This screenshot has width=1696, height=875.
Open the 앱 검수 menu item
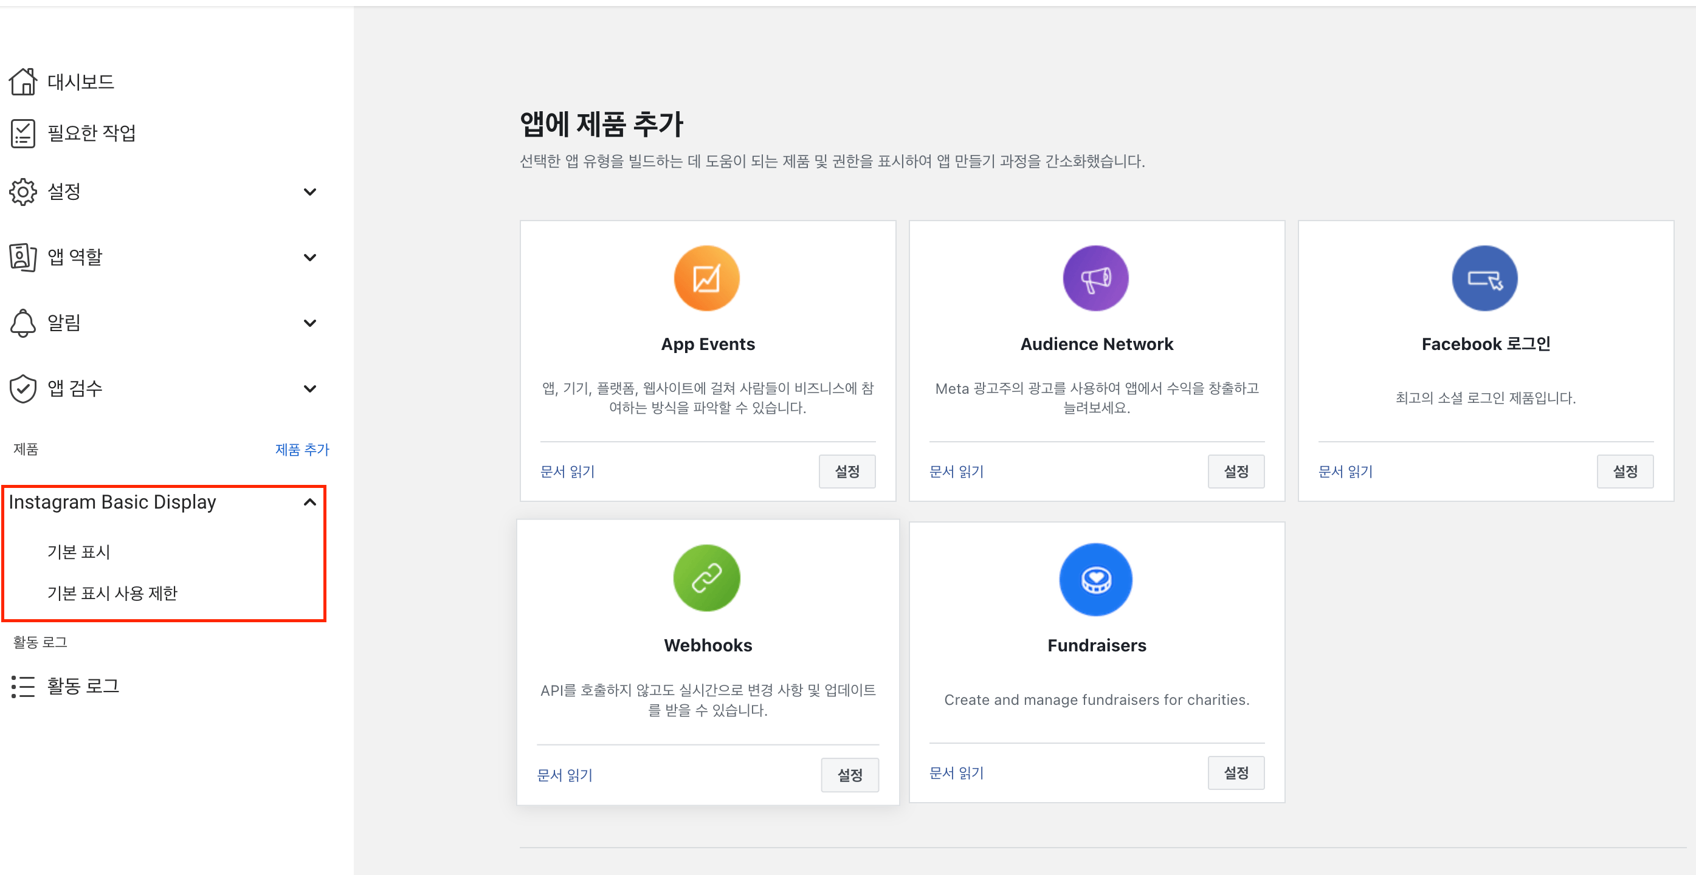click(x=75, y=388)
